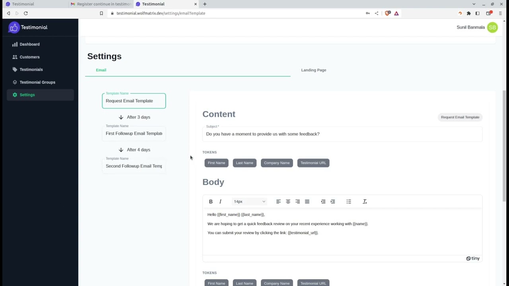The width and height of the screenshot is (509, 286).
Task: Open the browser extensions puzzle icon
Action: click(469, 13)
